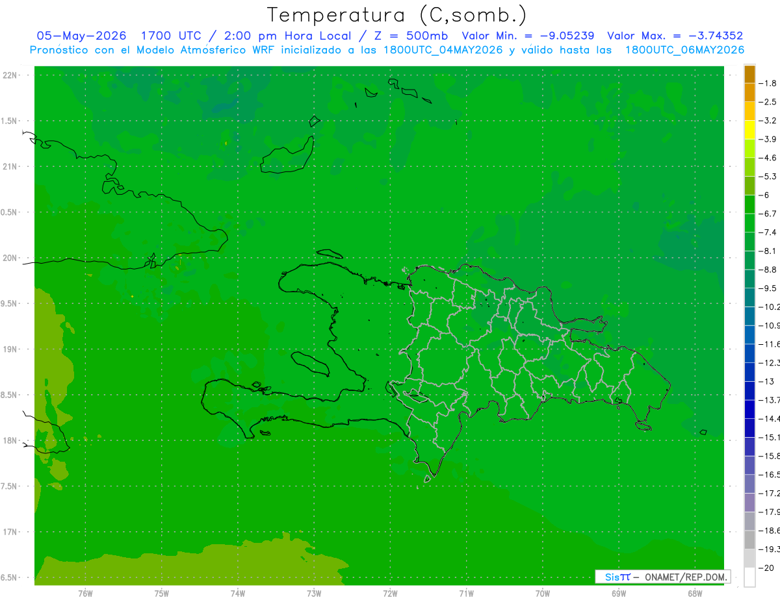Image resolution: width=780 pixels, height=602 pixels.
Task: Click the SisTT - ONAMET/REP.DOM. watermark
Action: pos(662,577)
